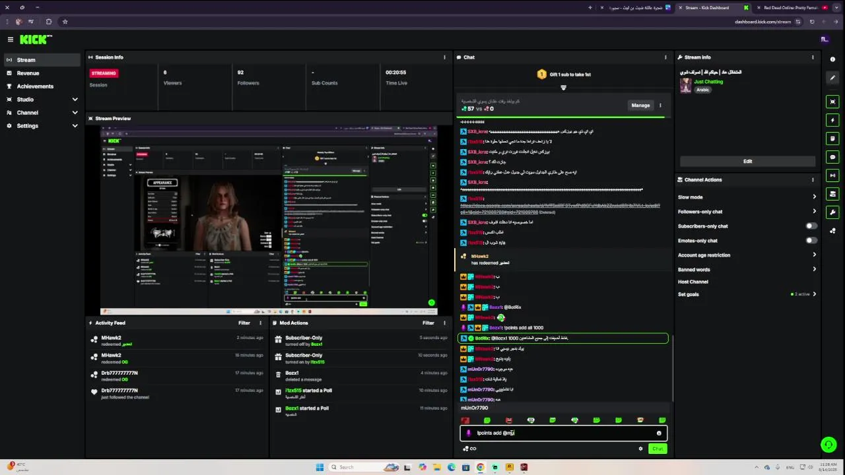
Task: Toggle the channel actions widget icon
Action: [x=832, y=194]
